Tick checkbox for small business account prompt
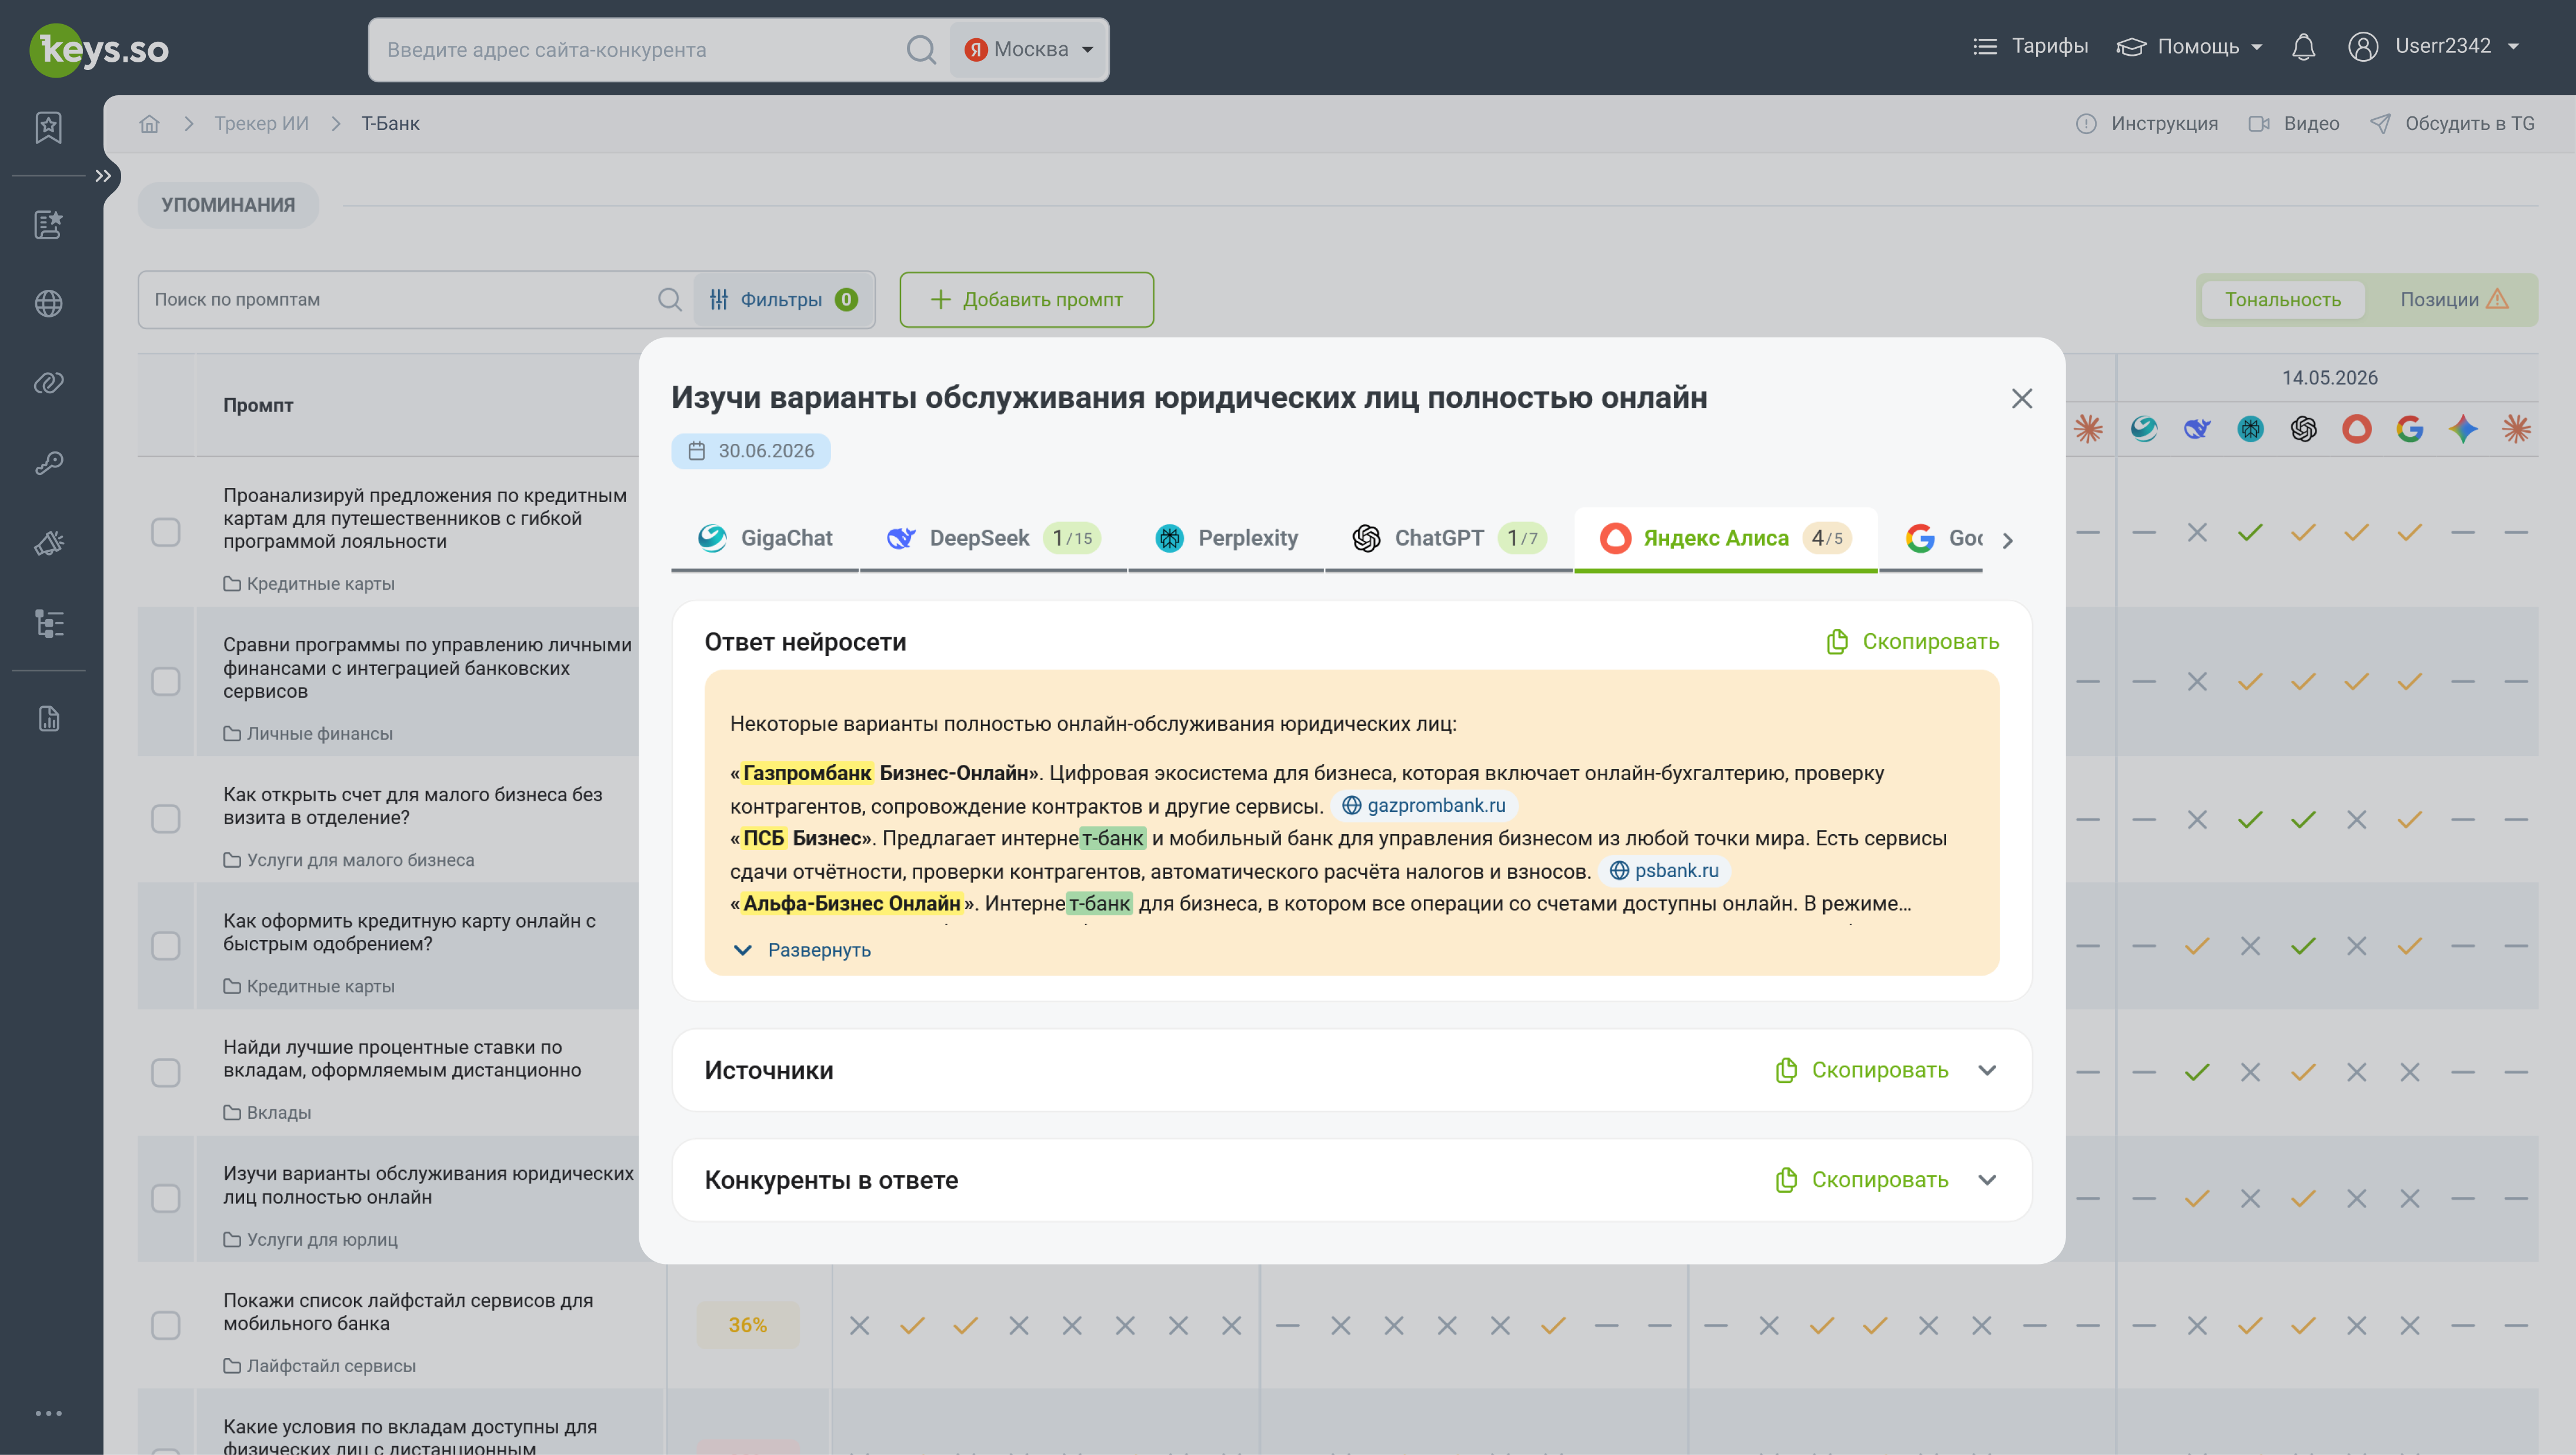The width and height of the screenshot is (2576, 1455). tap(166, 820)
